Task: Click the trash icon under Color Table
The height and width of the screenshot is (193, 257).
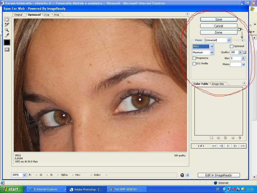Action: pos(240,138)
